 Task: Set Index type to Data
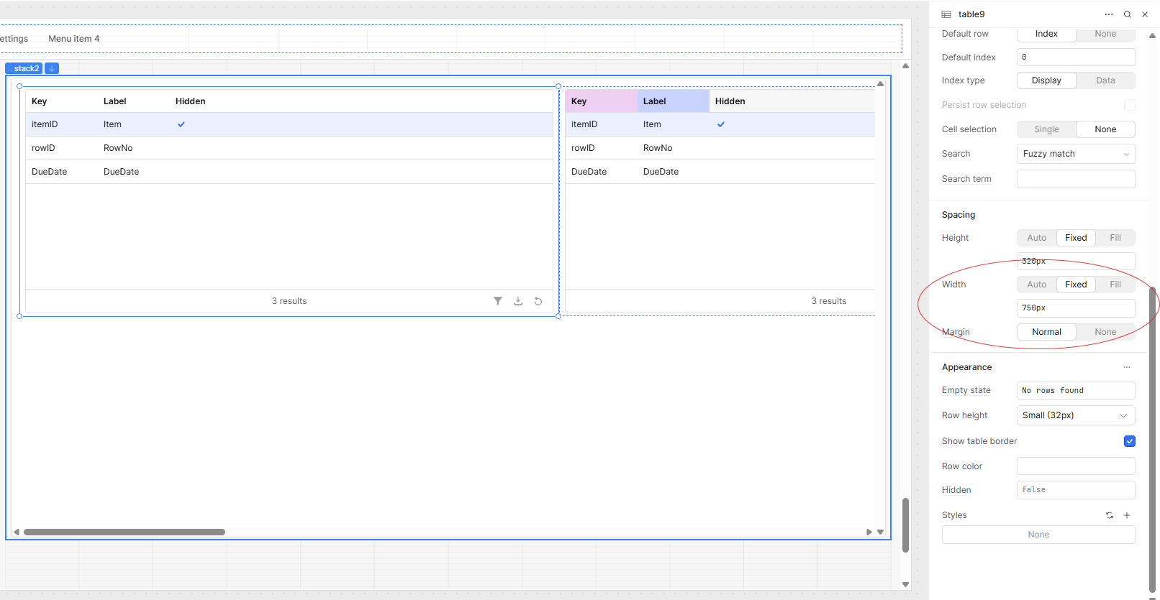pyautogui.click(x=1105, y=80)
